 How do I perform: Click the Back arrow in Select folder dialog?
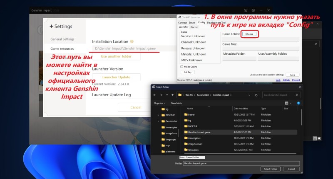(154, 95)
